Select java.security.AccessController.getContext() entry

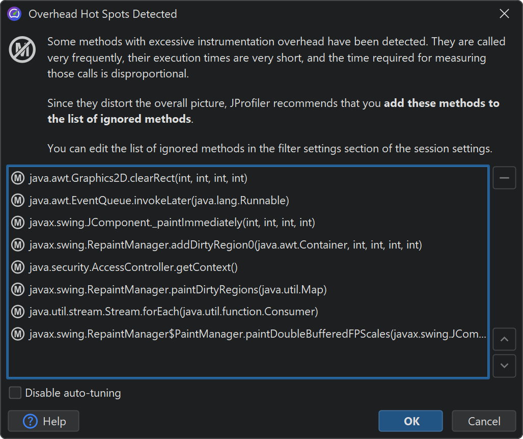click(x=133, y=267)
